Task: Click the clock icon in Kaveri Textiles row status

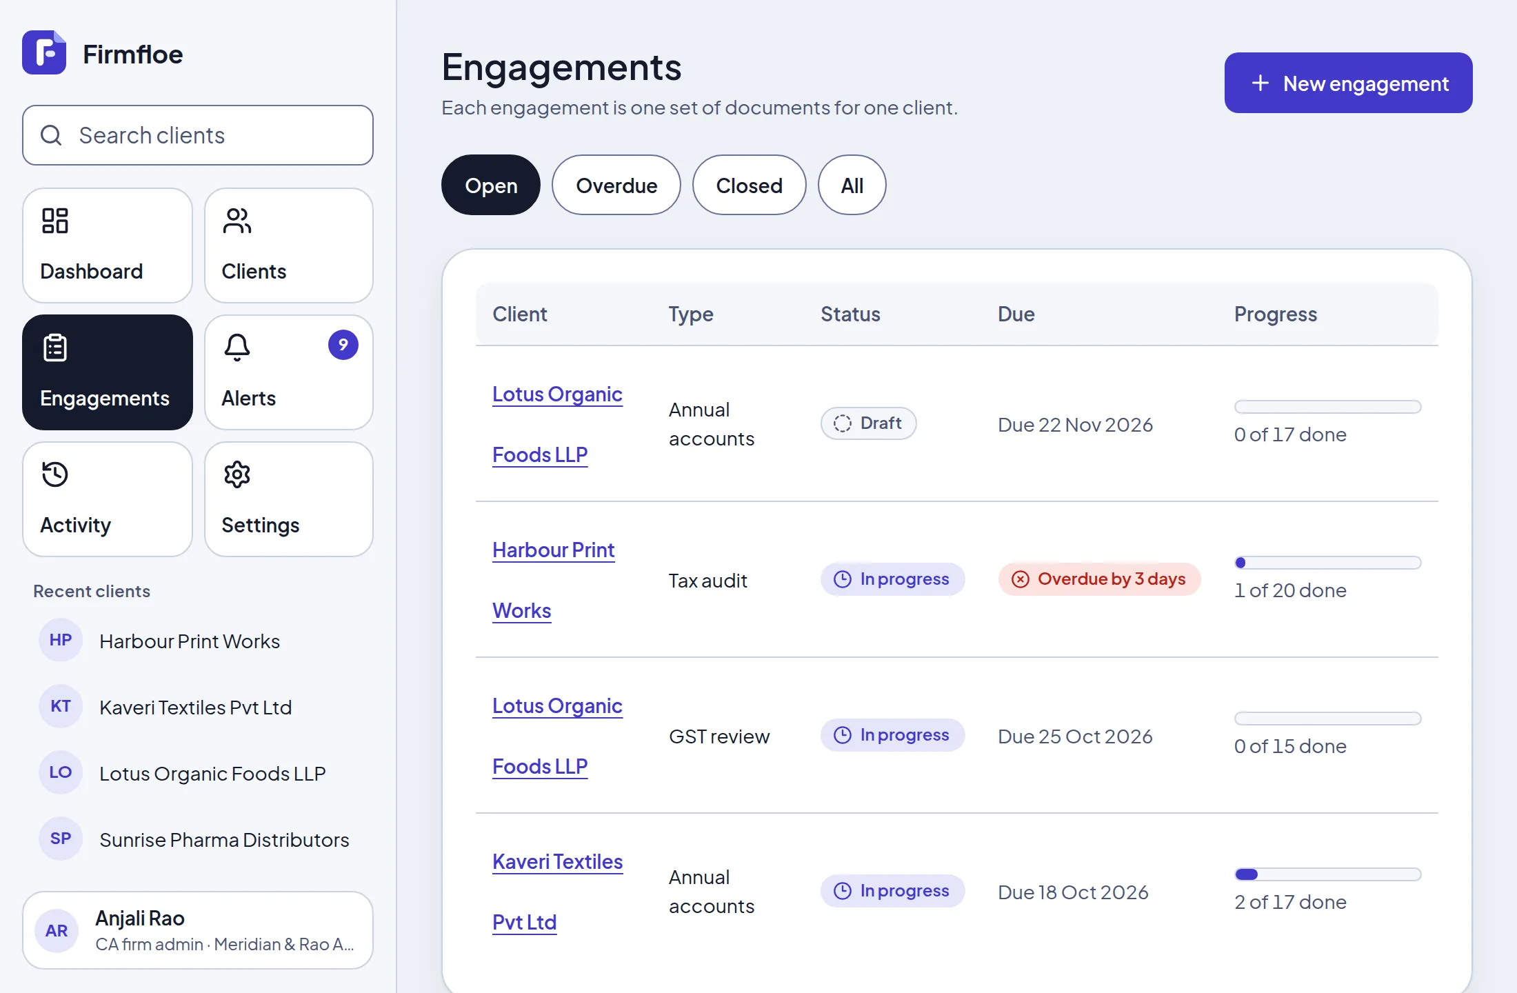Action: point(843,891)
